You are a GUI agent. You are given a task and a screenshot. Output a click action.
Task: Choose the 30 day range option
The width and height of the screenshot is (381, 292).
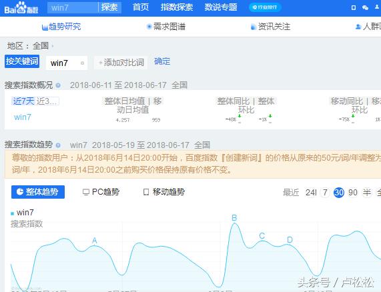coord(339,193)
